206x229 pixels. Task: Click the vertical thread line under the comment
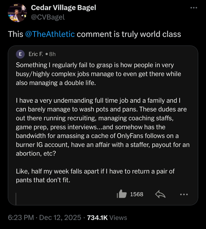(16, 198)
